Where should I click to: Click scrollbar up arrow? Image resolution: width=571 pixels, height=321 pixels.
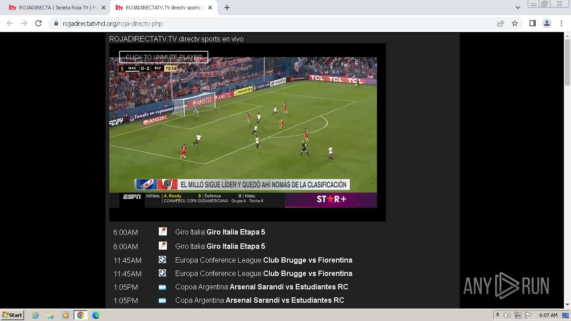coord(567,35)
